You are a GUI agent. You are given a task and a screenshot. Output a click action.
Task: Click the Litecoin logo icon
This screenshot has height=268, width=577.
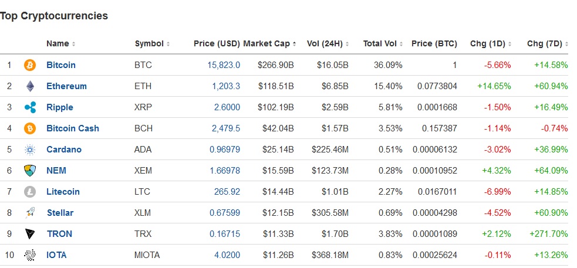point(30,192)
